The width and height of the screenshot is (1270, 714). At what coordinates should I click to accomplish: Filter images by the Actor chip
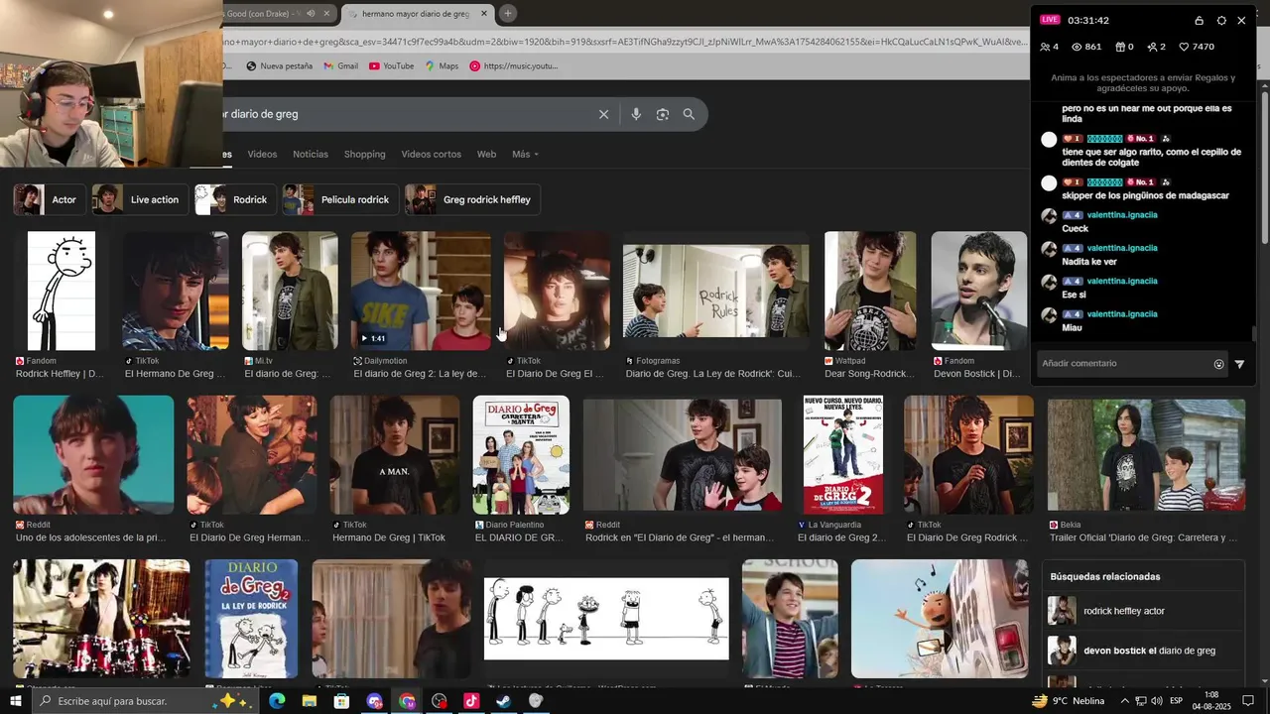pos(49,199)
